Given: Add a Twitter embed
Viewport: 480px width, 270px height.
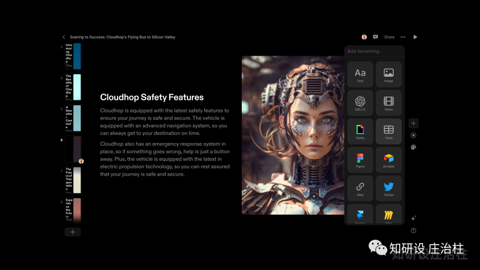Looking at the screenshot, I should [388, 188].
